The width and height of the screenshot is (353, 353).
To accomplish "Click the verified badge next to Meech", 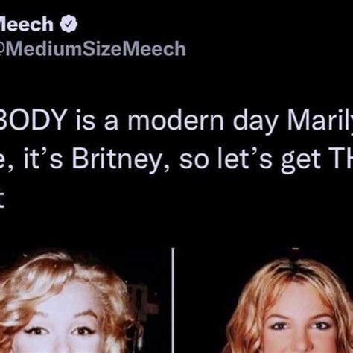I will [69, 24].
